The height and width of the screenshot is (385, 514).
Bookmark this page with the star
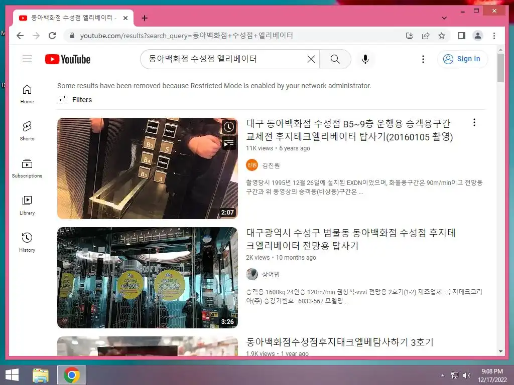(442, 36)
